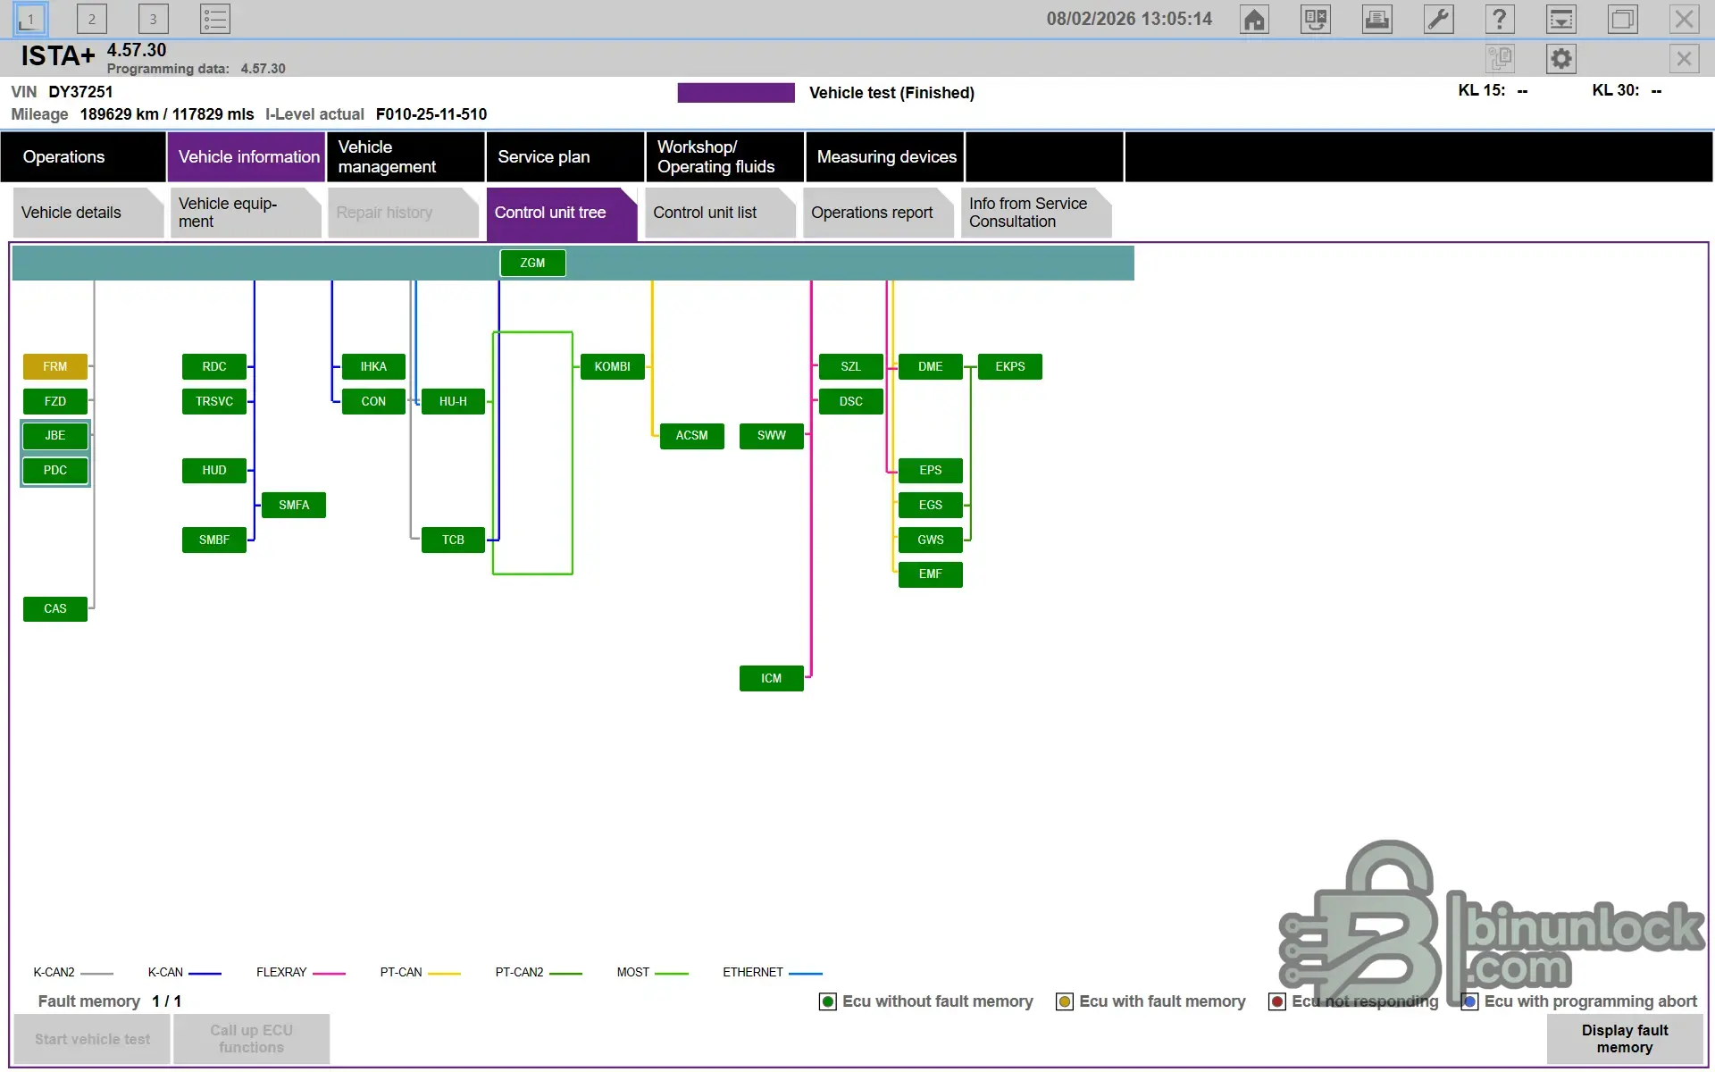Select the EKPS control unit
The image size is (1715, 1072).
[1010, 366]
